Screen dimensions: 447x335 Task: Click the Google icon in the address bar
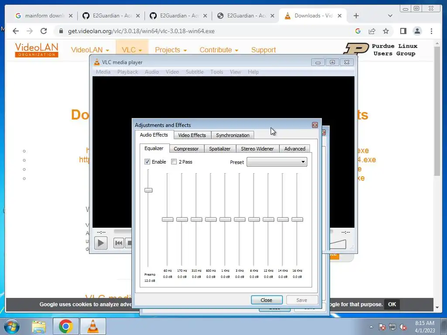coord(358,31)
